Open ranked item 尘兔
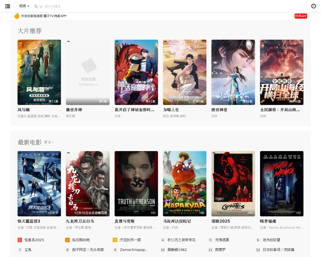This screenshot has height=257, width=321. pyautogui.click(x=28, y=250)
